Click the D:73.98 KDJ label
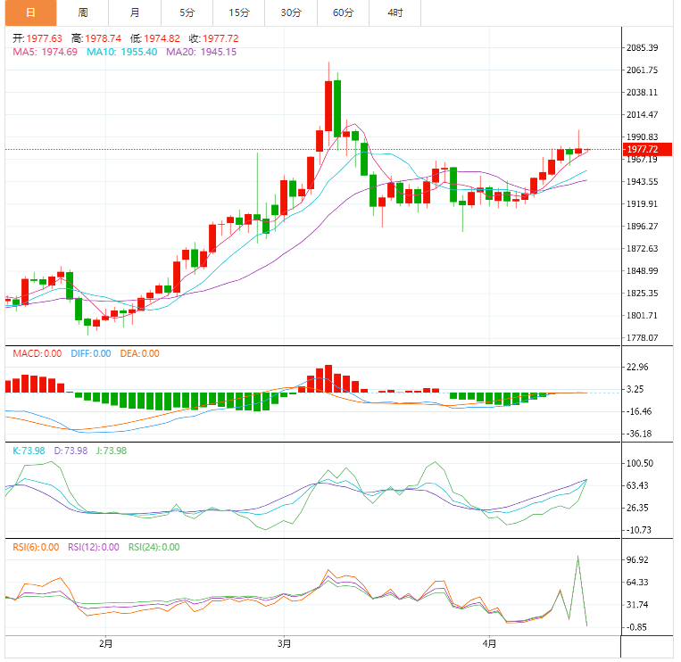 tap(71, 451)
